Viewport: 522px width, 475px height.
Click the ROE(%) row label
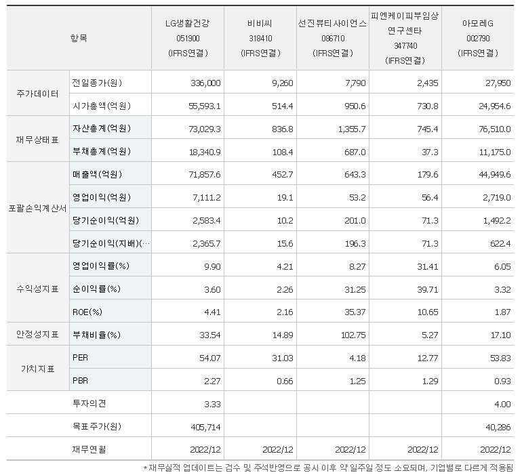[87, 312]
